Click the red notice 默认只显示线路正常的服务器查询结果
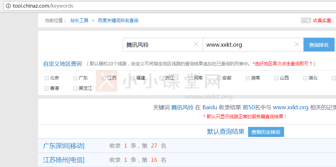The width and height of the screenshot is (336, 167). (x=245, y=117)
